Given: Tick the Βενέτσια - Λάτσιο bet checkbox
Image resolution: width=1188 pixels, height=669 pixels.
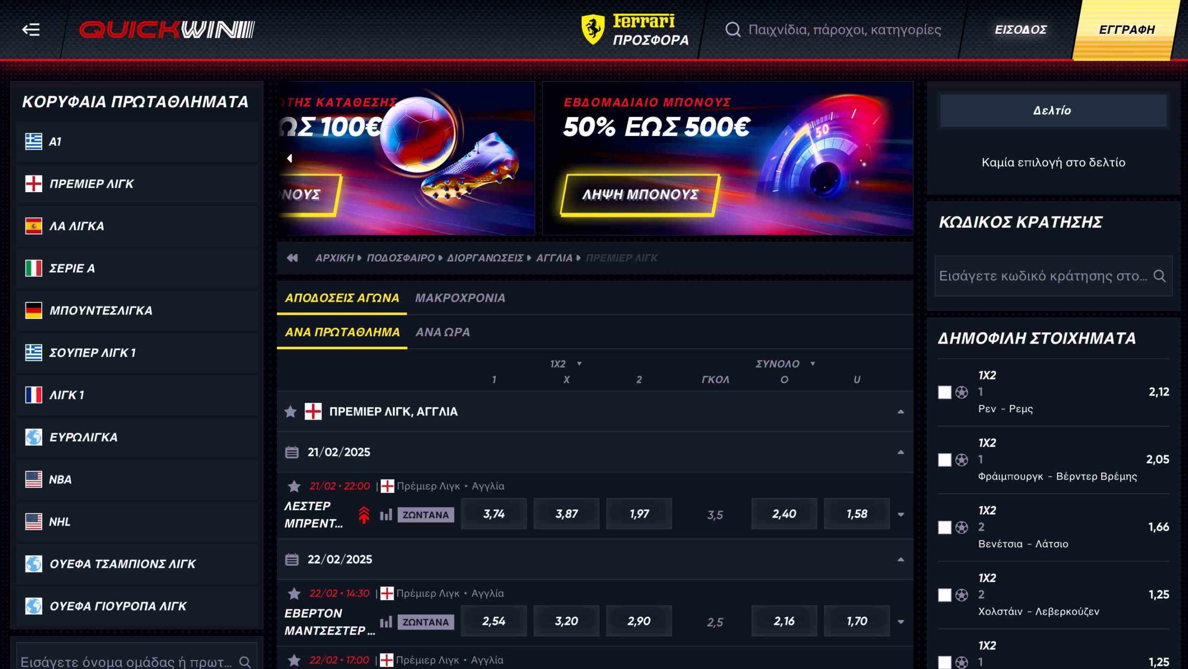Looking at the screenshot, I should (x=944, y=527).
